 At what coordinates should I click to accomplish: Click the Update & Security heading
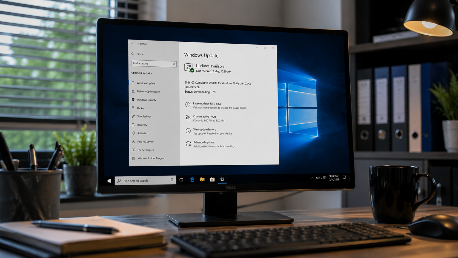(142, 73)
